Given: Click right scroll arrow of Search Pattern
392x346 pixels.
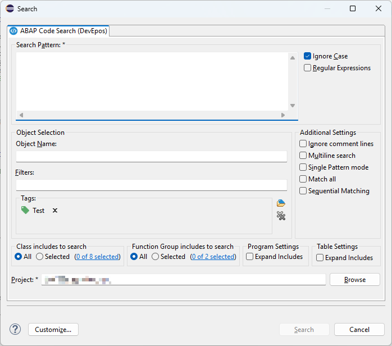Looking at the screenshot, I should pos(282,115).
